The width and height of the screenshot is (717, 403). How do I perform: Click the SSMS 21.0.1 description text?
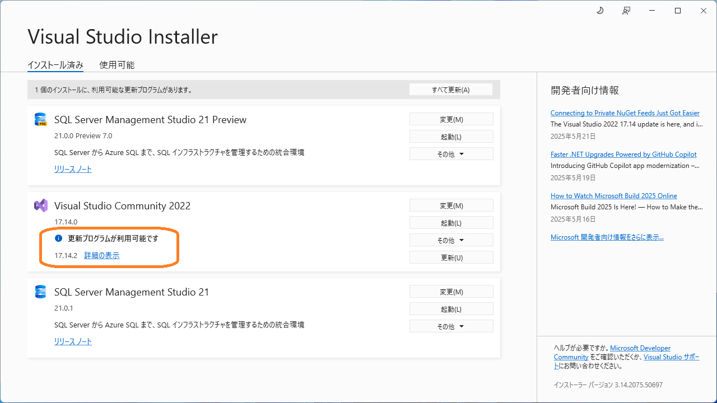click(x=179, y=325)
